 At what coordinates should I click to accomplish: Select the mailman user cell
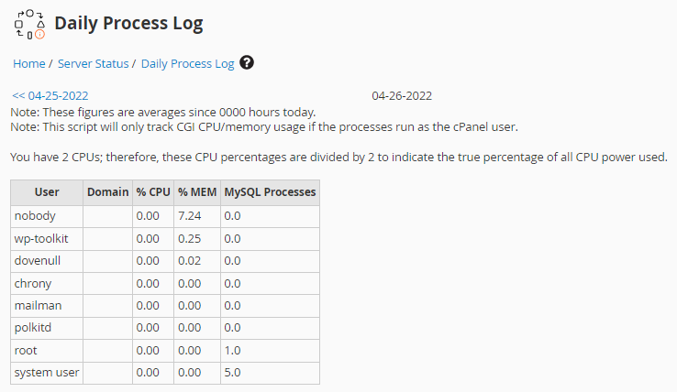38,305
